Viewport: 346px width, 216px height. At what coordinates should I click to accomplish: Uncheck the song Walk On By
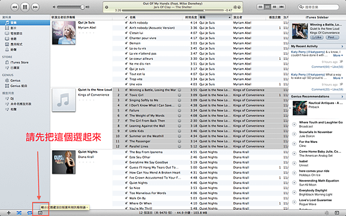pyautogui.click(x=126, y=198)
